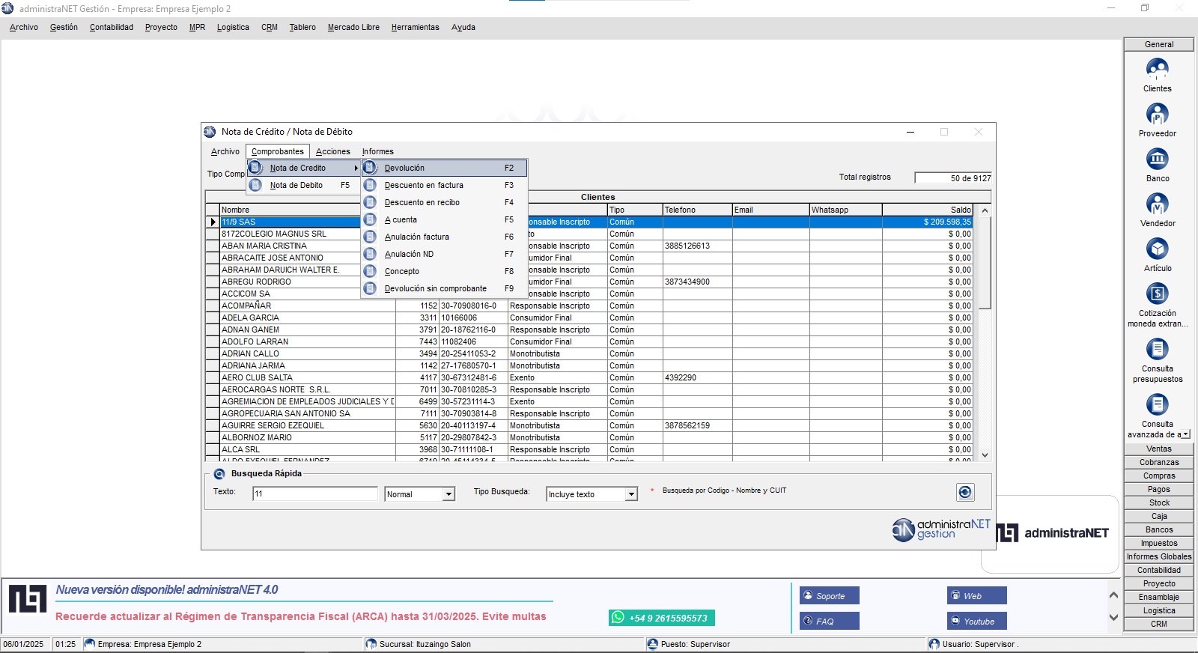Open the Ventas sidebar section
Image resolution: width=1198 pixels, height=653 pixels.
(x=1159, y=449)
